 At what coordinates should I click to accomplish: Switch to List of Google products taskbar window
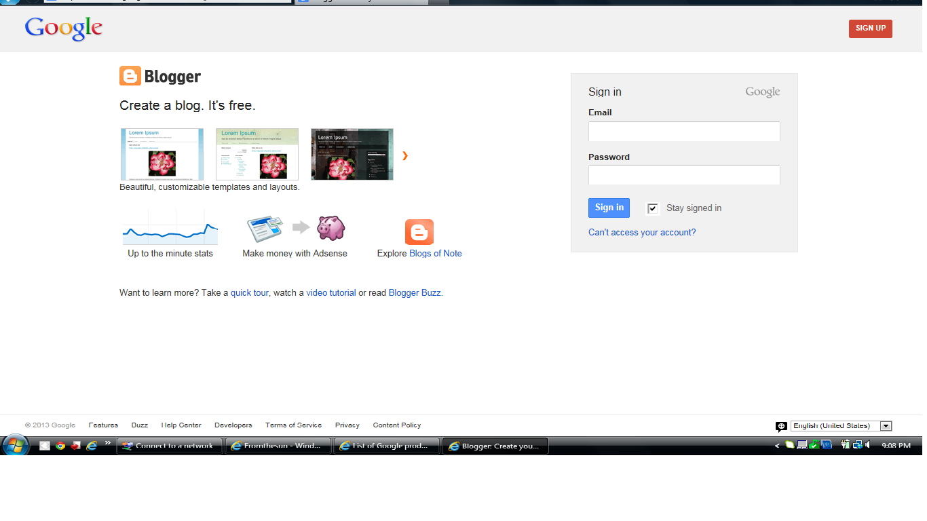pyautogui.click(x=387, y=446)
